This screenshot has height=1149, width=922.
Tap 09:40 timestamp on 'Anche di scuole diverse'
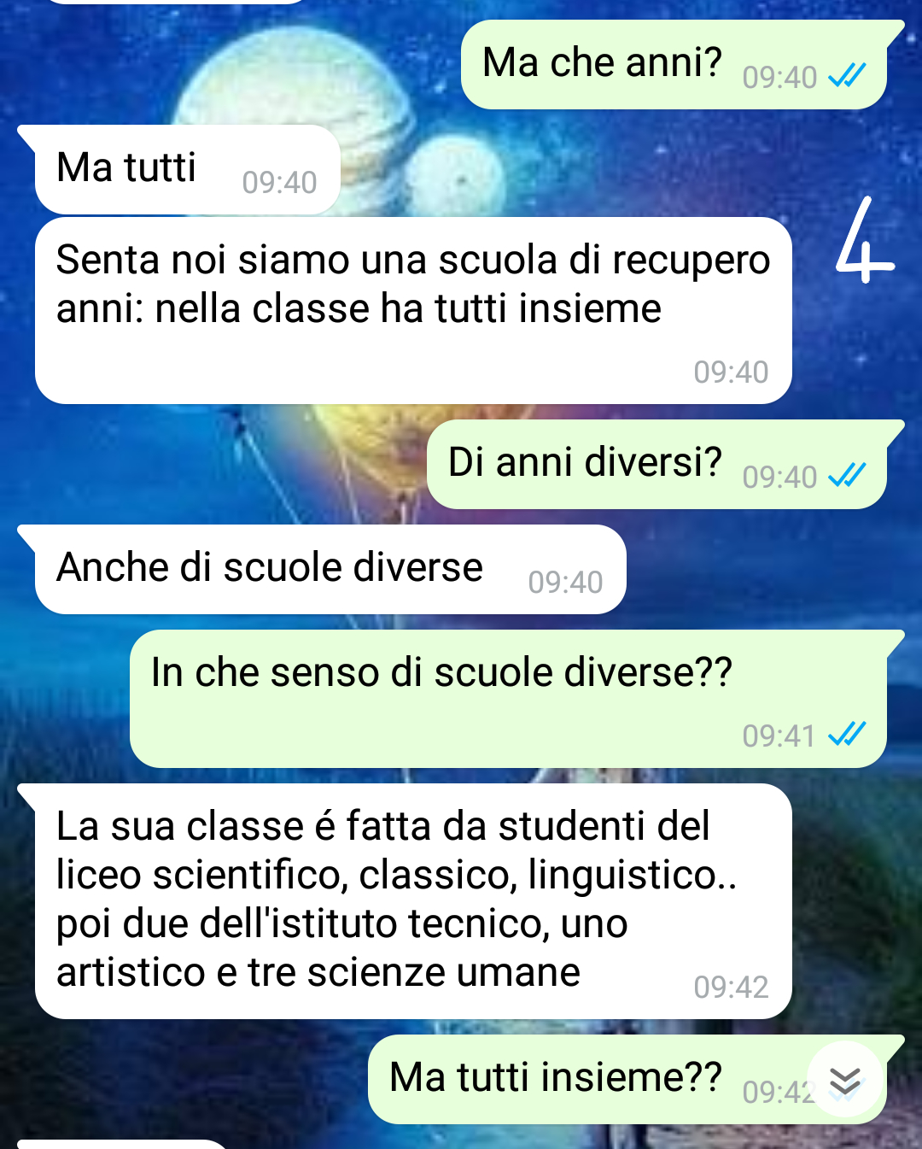point(565,583)
